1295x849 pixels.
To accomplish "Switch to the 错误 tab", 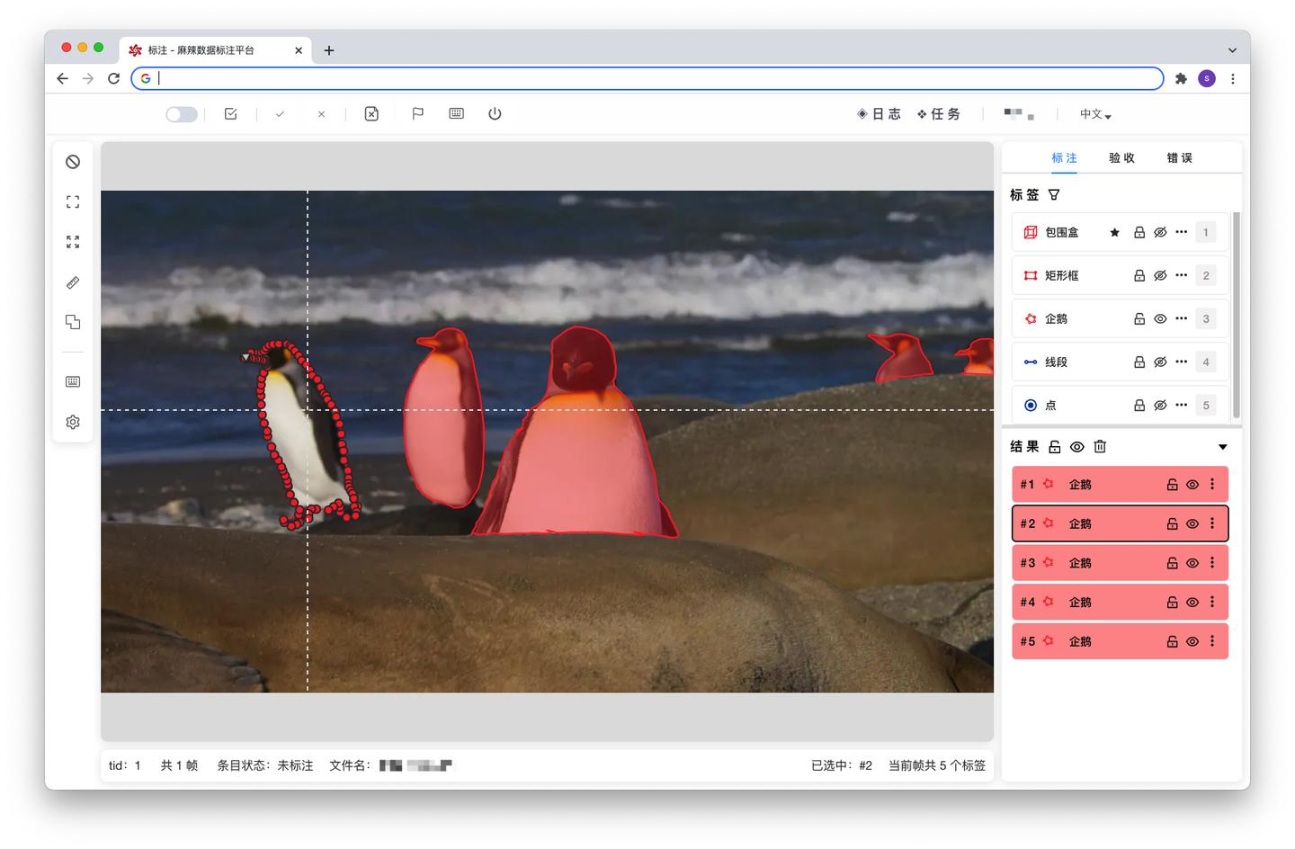I will point(1179,158).
